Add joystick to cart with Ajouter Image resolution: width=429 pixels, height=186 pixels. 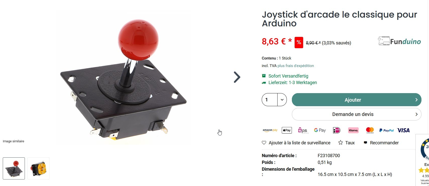tap(356, 100)
